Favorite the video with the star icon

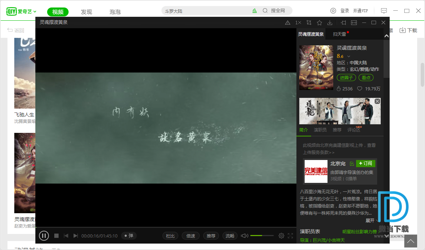[x=319, y=22]
